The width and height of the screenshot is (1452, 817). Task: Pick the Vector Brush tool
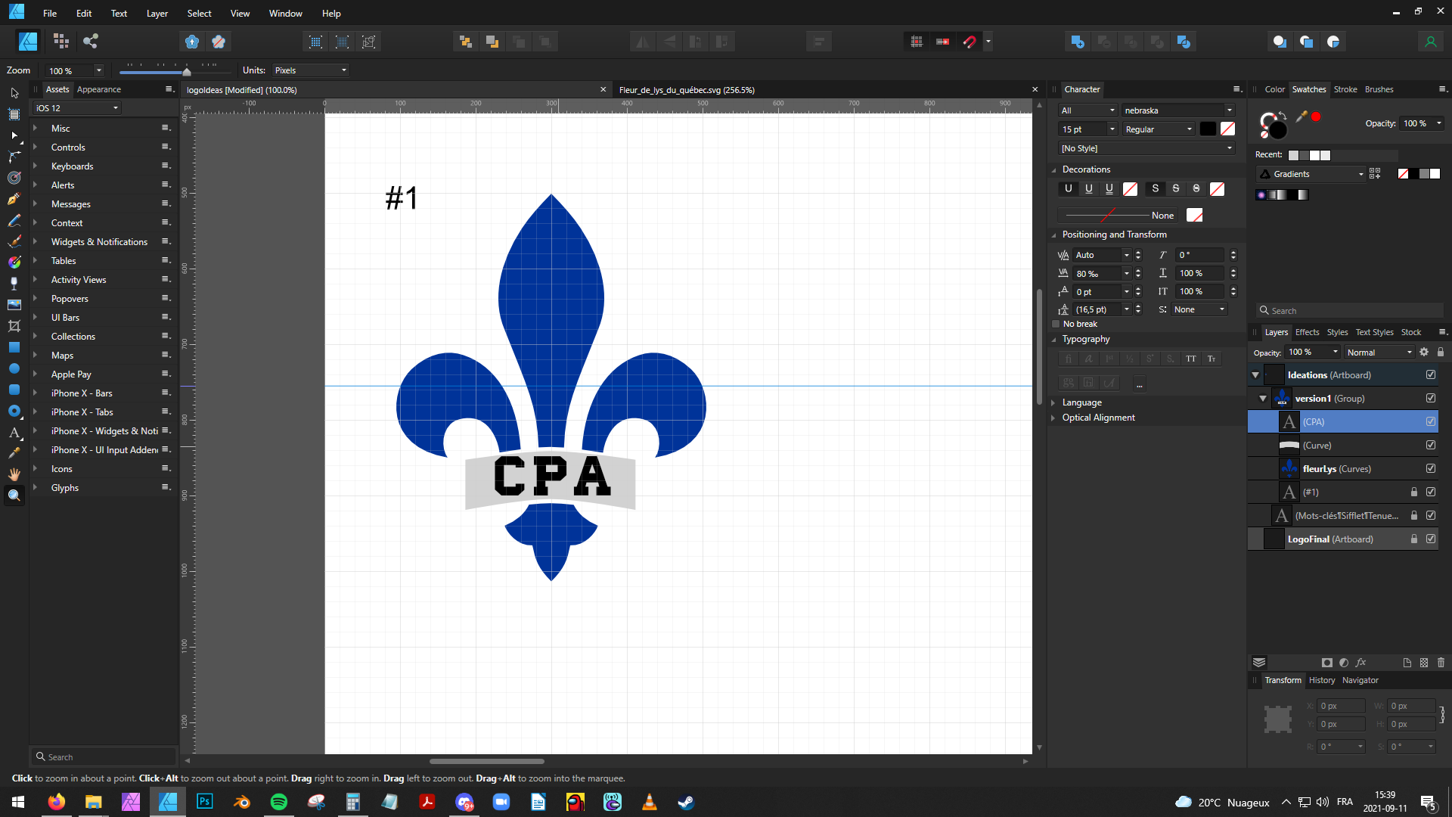[x=14, y=241]
